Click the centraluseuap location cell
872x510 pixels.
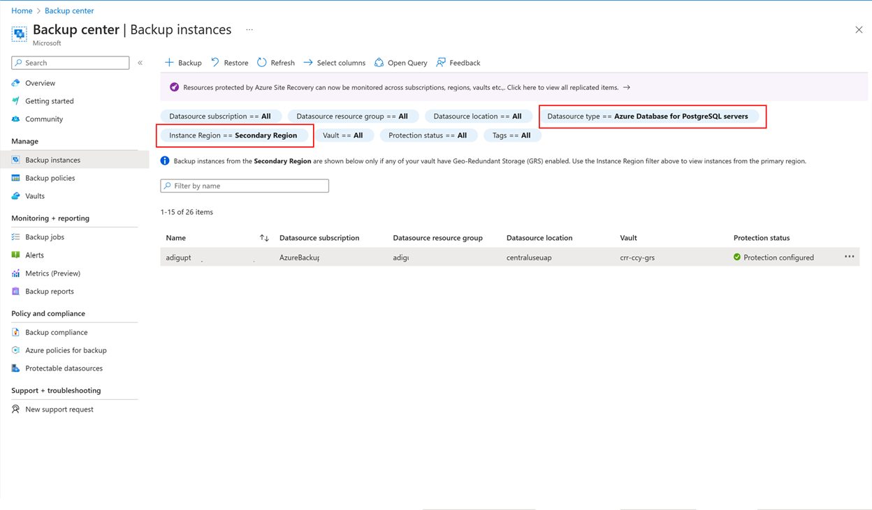point(529,257)
